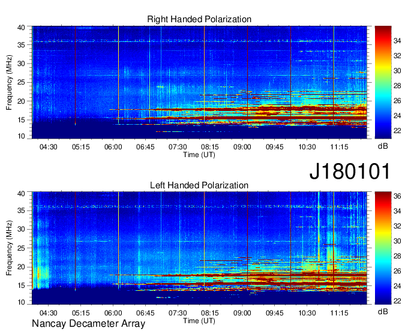
Task: Click the 25 MHz tick on Right Handed plot
Action: (22, 82)
